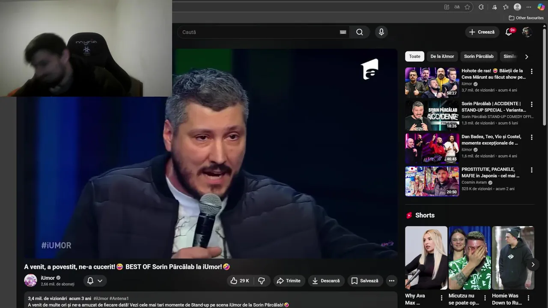The width and height of the screenshot is (548, 308).
Task: Open the on-screen keyboard icon in search box
Action: tap(343, 32)
